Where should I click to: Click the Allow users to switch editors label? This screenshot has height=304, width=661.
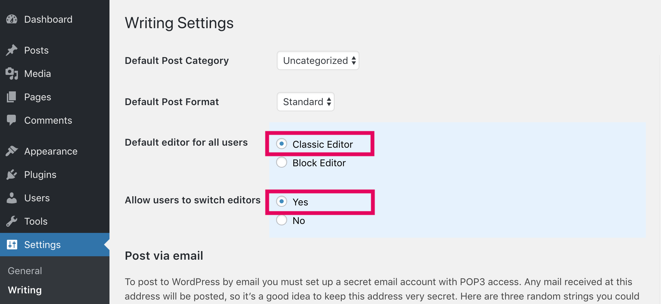(193, 200)
